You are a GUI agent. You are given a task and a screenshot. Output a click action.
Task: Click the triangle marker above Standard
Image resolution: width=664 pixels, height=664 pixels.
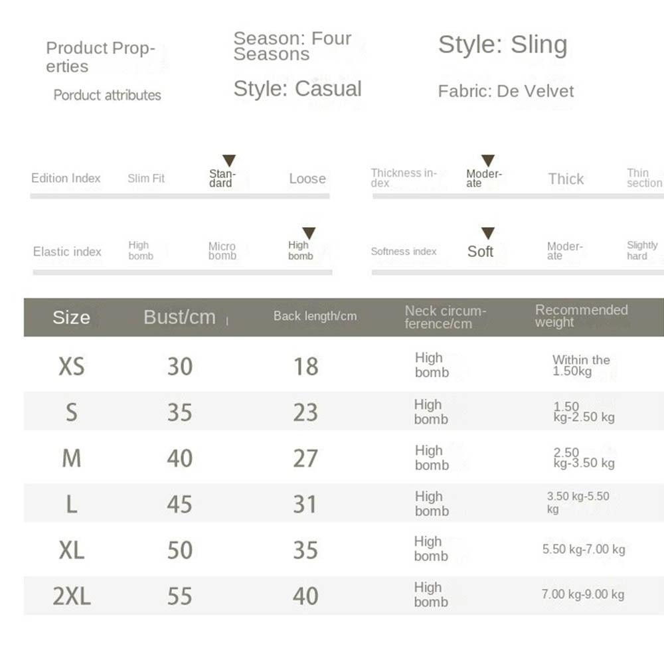click(229, 161)
